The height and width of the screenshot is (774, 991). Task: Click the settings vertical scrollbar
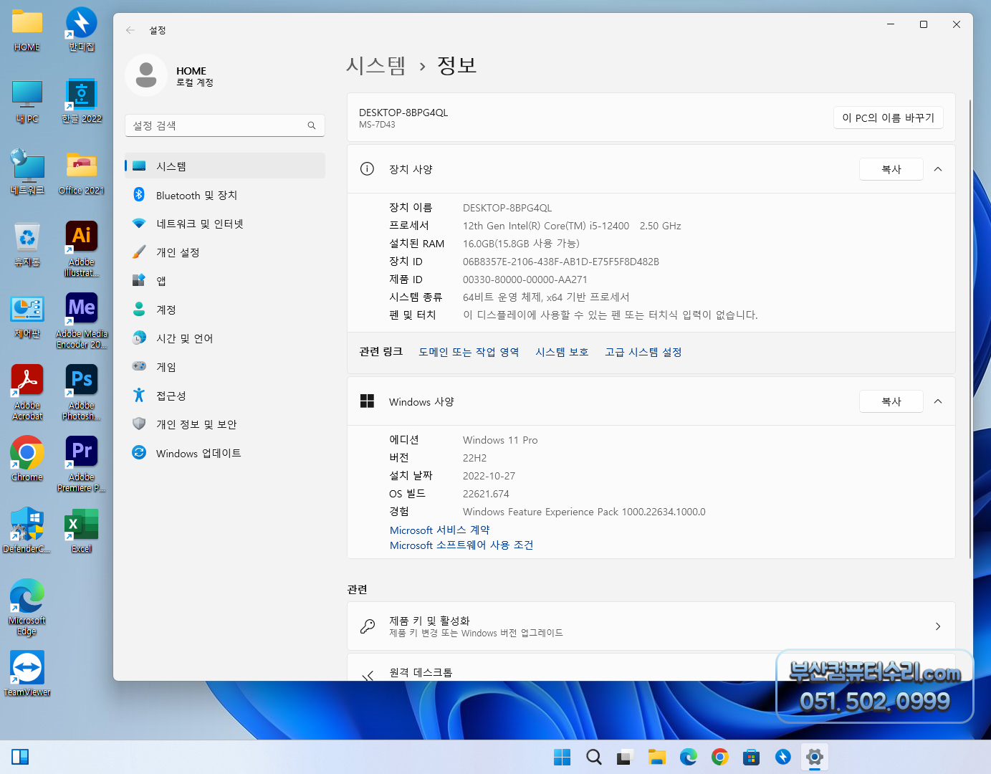click(x=970, y=330)
